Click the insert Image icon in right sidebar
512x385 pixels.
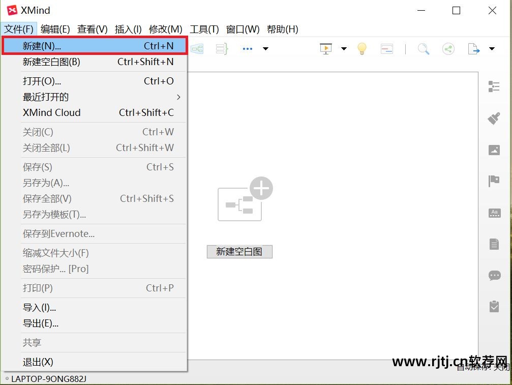(494, 150)
